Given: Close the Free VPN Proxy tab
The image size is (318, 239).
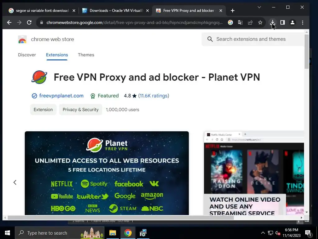Looking at the screenshot, I should click(x=221, y=11).
